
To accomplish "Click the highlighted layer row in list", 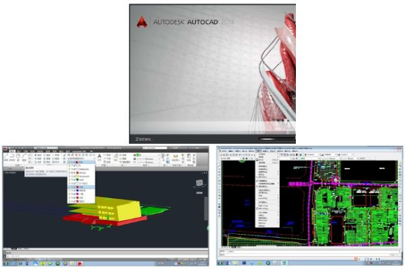I will coord(81,187).
